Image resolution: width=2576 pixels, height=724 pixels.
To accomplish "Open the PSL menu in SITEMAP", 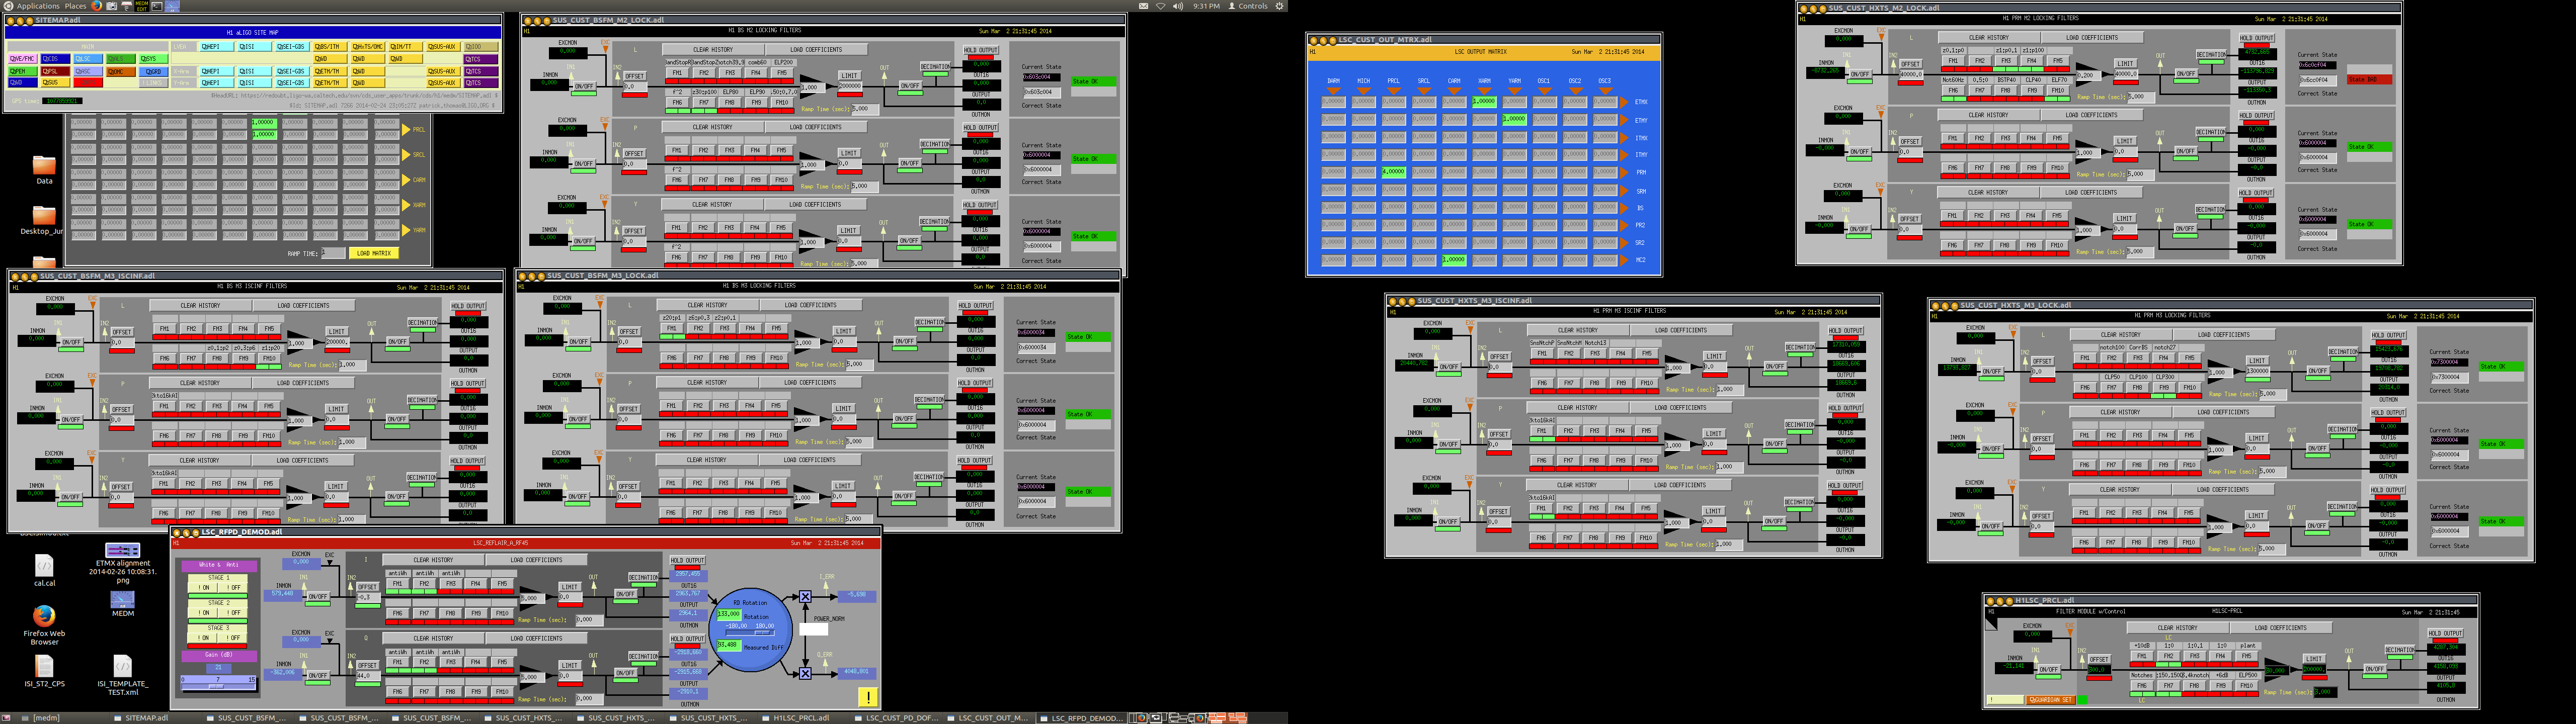I will (55, 71).
